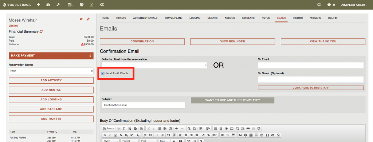
Task: Open the Waivers tab
Action: [x=315, y=18]
